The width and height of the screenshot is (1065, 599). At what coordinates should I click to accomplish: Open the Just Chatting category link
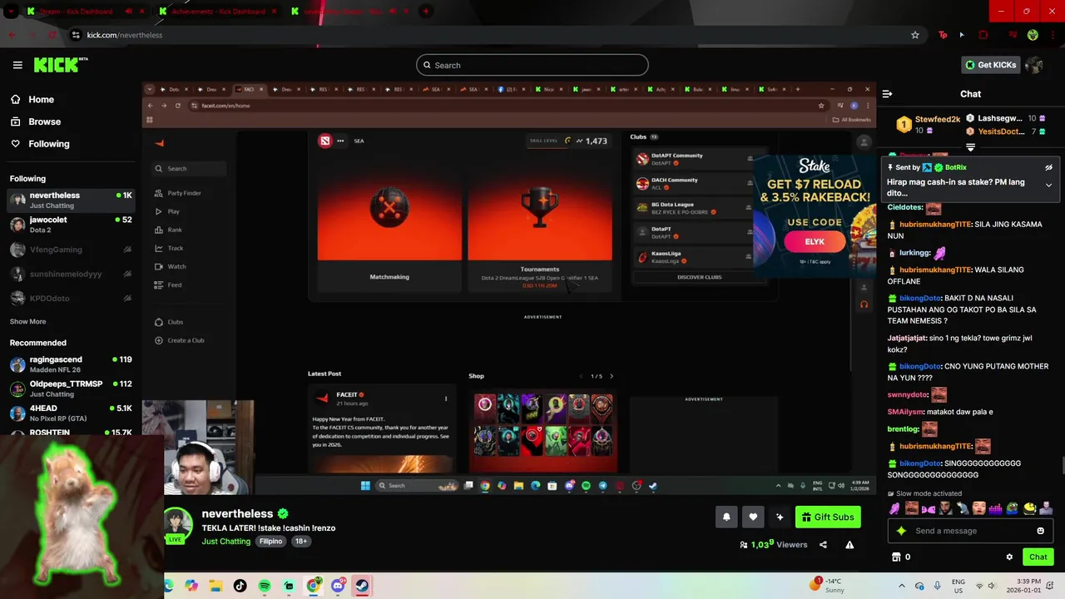(225, 541)
